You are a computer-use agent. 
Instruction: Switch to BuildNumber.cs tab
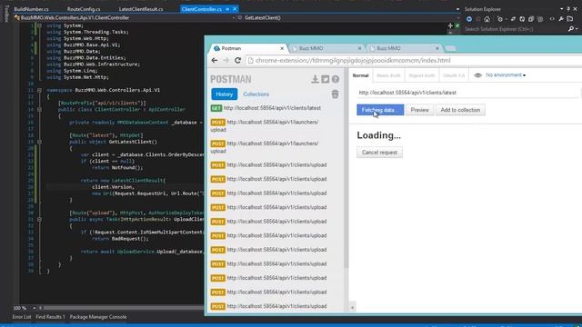coord(31,9)
